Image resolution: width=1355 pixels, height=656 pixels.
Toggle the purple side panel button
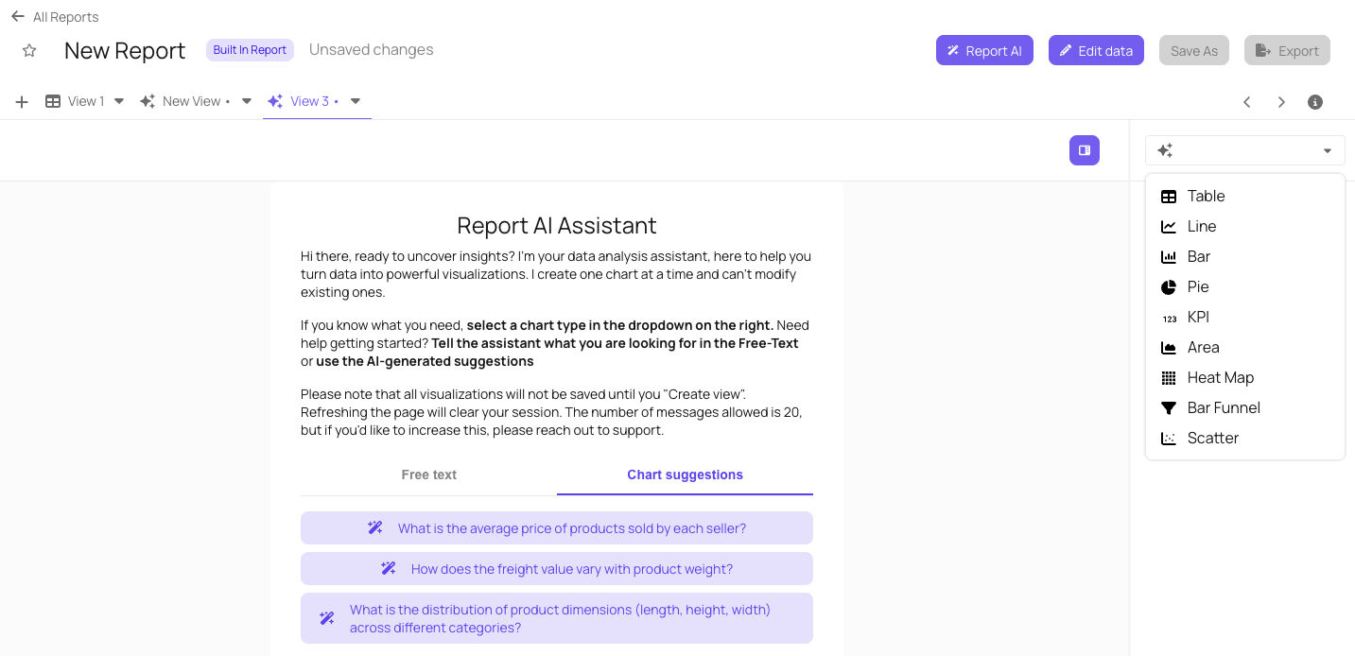pos(1084,149)
